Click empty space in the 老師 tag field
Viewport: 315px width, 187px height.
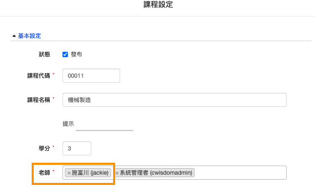(240, 173)
